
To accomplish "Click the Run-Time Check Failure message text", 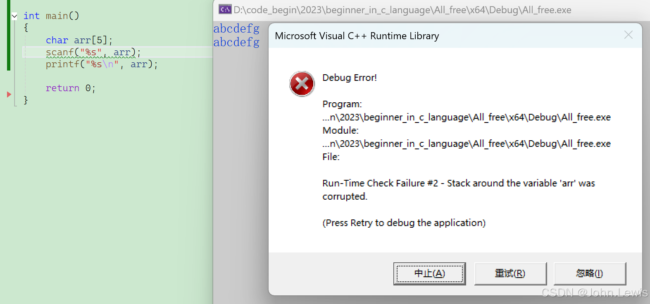I will 459,190.
